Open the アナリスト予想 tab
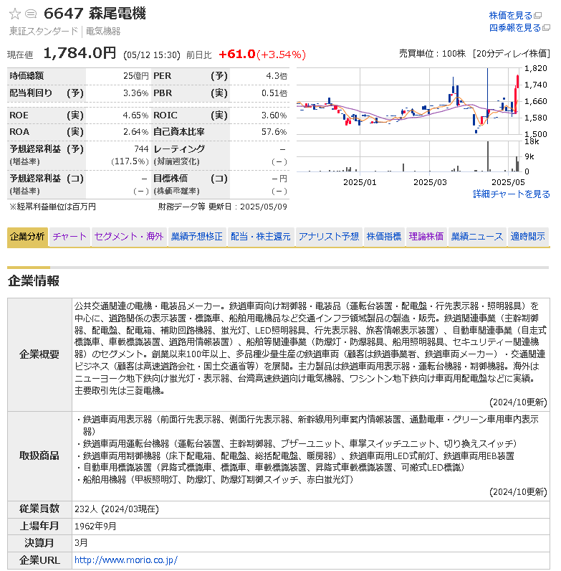 point(328,236)
